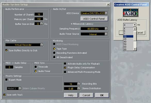Select 20 ms in latency list
Screen dimensions: 151x103
pyautogui.click(x=128, y=39)
